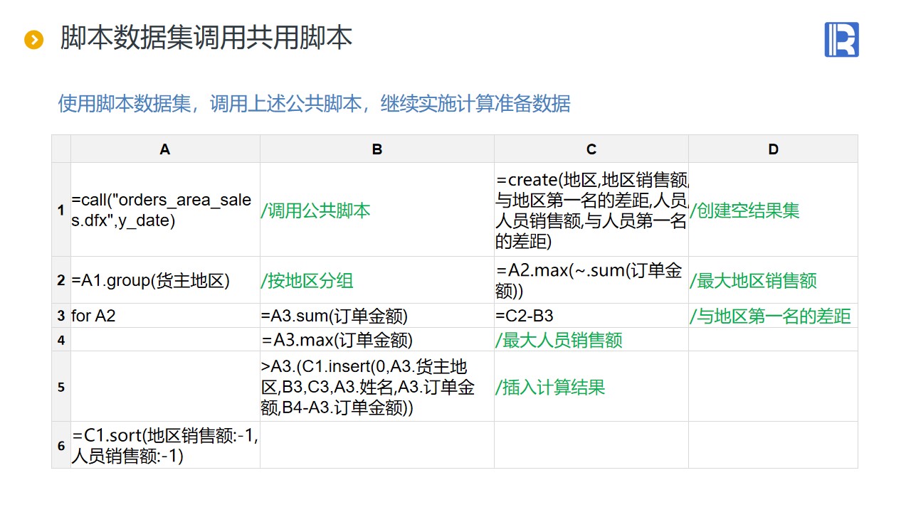Select cell =A1.group(货主地区)

(x=165, y=280)
